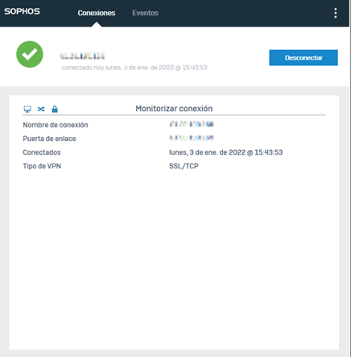Image resolution: width=351 pixels, height=357 pixels.
Task: Click the Monitorizar conexión heading
Action: pos(174,109)
